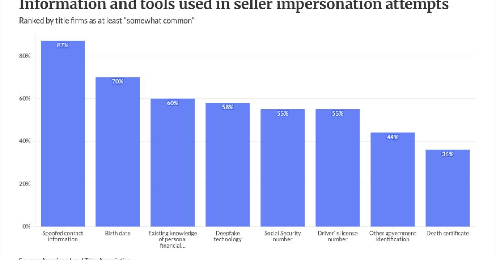Click the Other government identification bar
This screenshot has width=496, height=260.
[x=392, y=179]
